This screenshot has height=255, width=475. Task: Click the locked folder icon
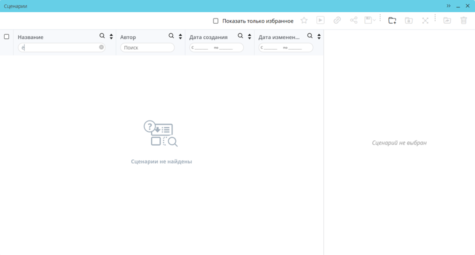(408, 20)
